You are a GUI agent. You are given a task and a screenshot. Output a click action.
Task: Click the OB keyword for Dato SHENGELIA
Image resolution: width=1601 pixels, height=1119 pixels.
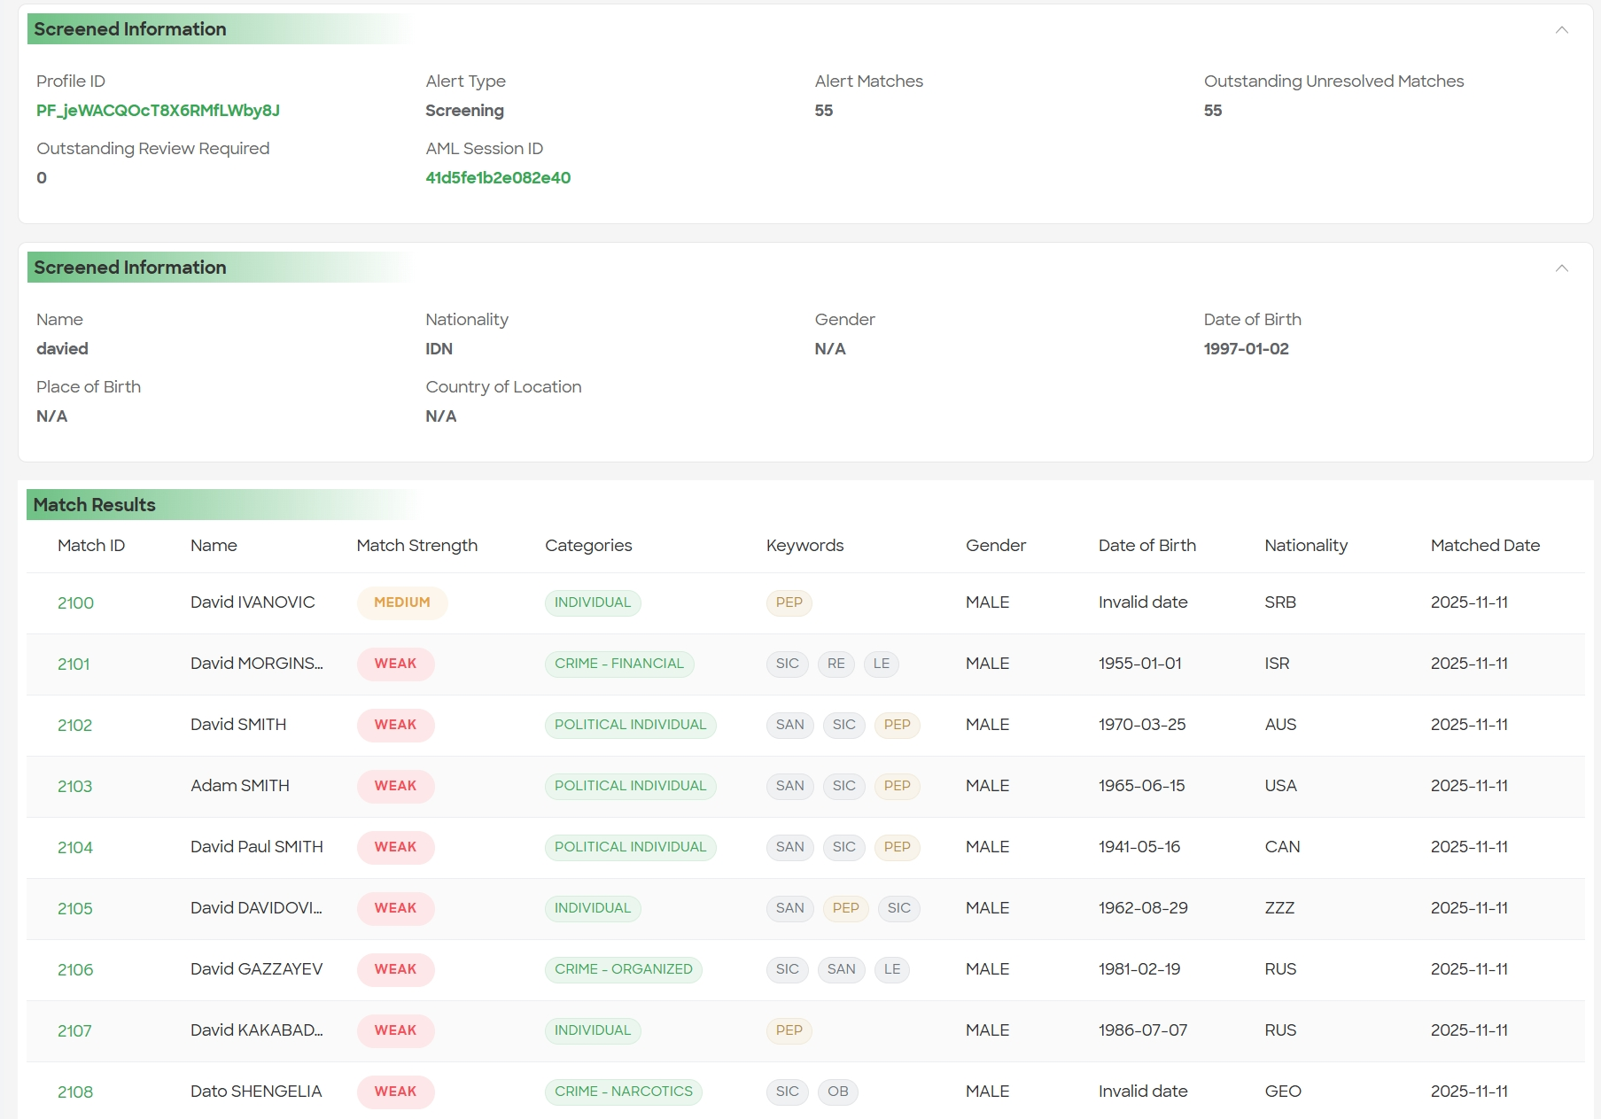click(x=837, y=1092)
